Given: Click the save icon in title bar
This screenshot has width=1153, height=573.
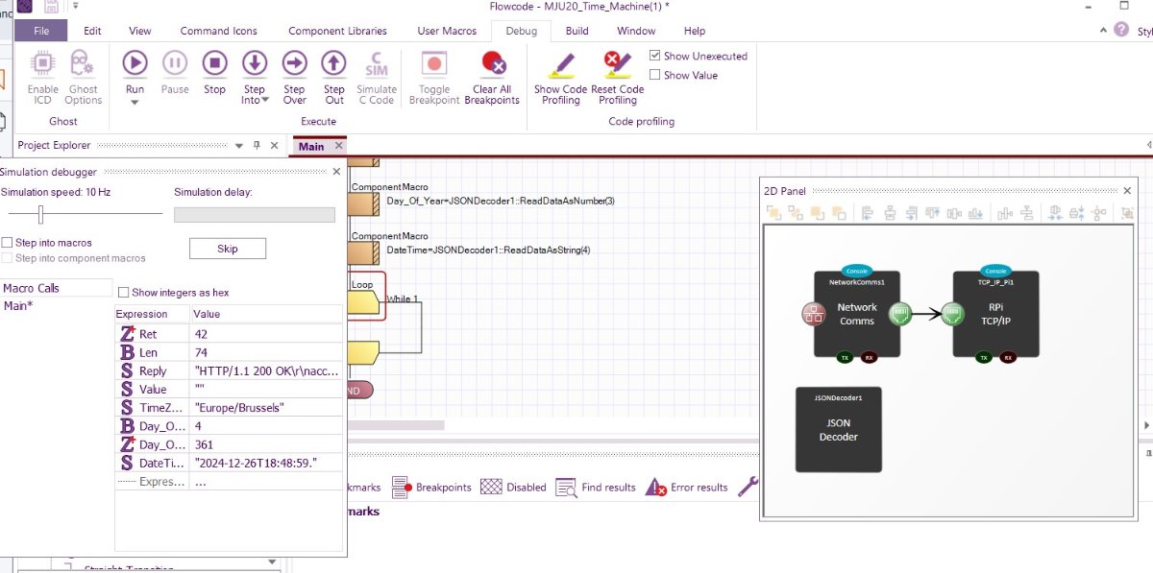Looking at the screenshot, I should [52, 7].
